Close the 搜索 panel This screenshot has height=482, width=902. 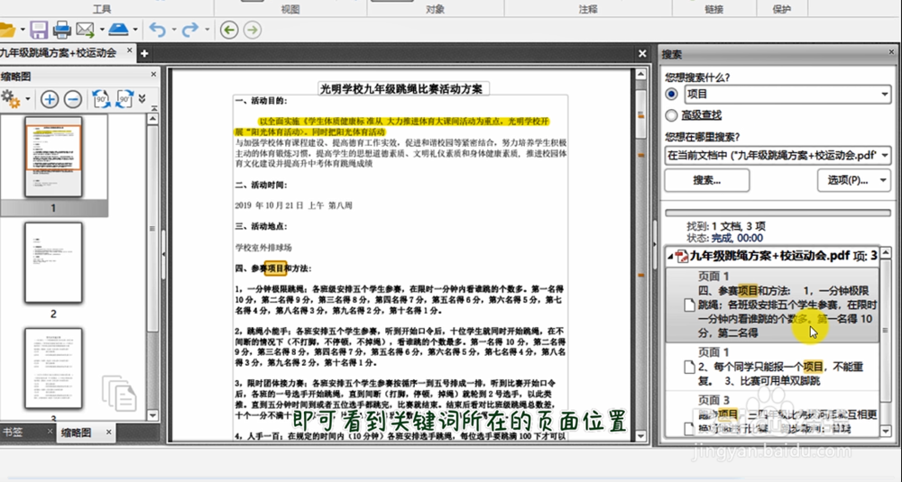coord(892,52)
